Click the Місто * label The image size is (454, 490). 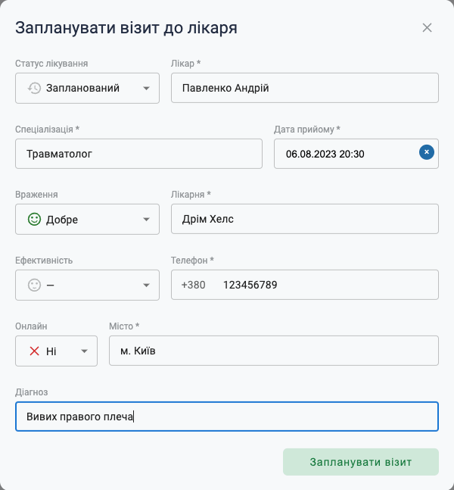tap(124, 326)
